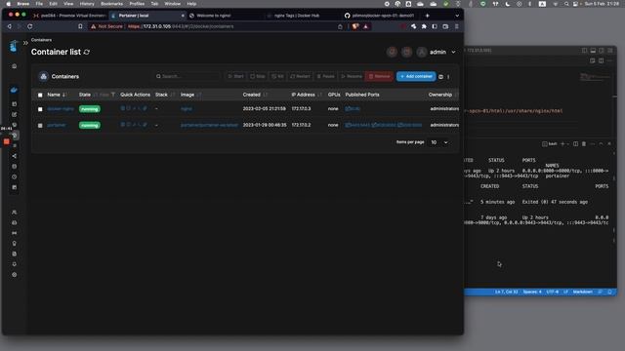Click the Restart button
625x351 pixels.
300,76
